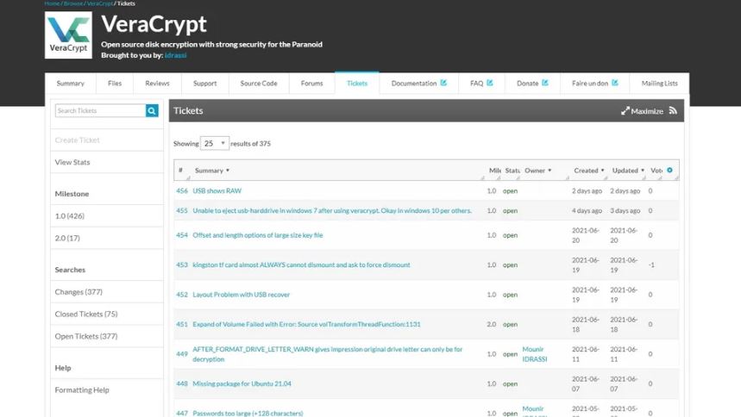
Task: Filter by milestone 1.0 (426)
Action: (70, 215)
